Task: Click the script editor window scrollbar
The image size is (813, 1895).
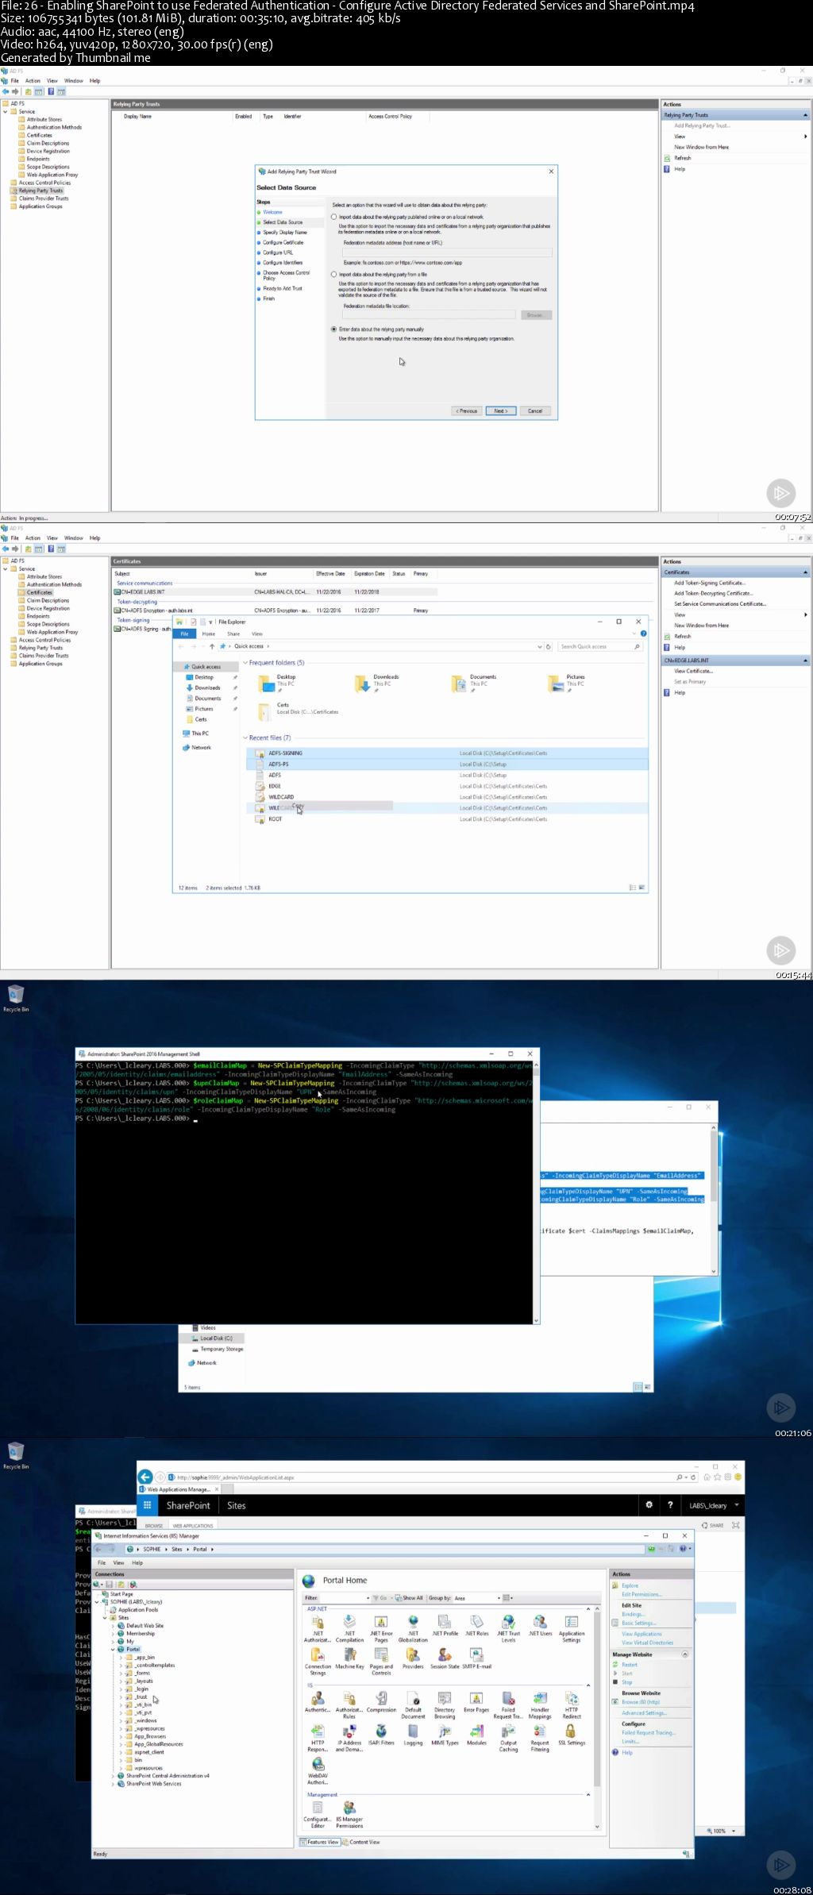Action: pos(714,1200)
